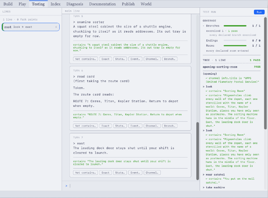
Task: Click Exact button in Turn 6
Action: 105,126
